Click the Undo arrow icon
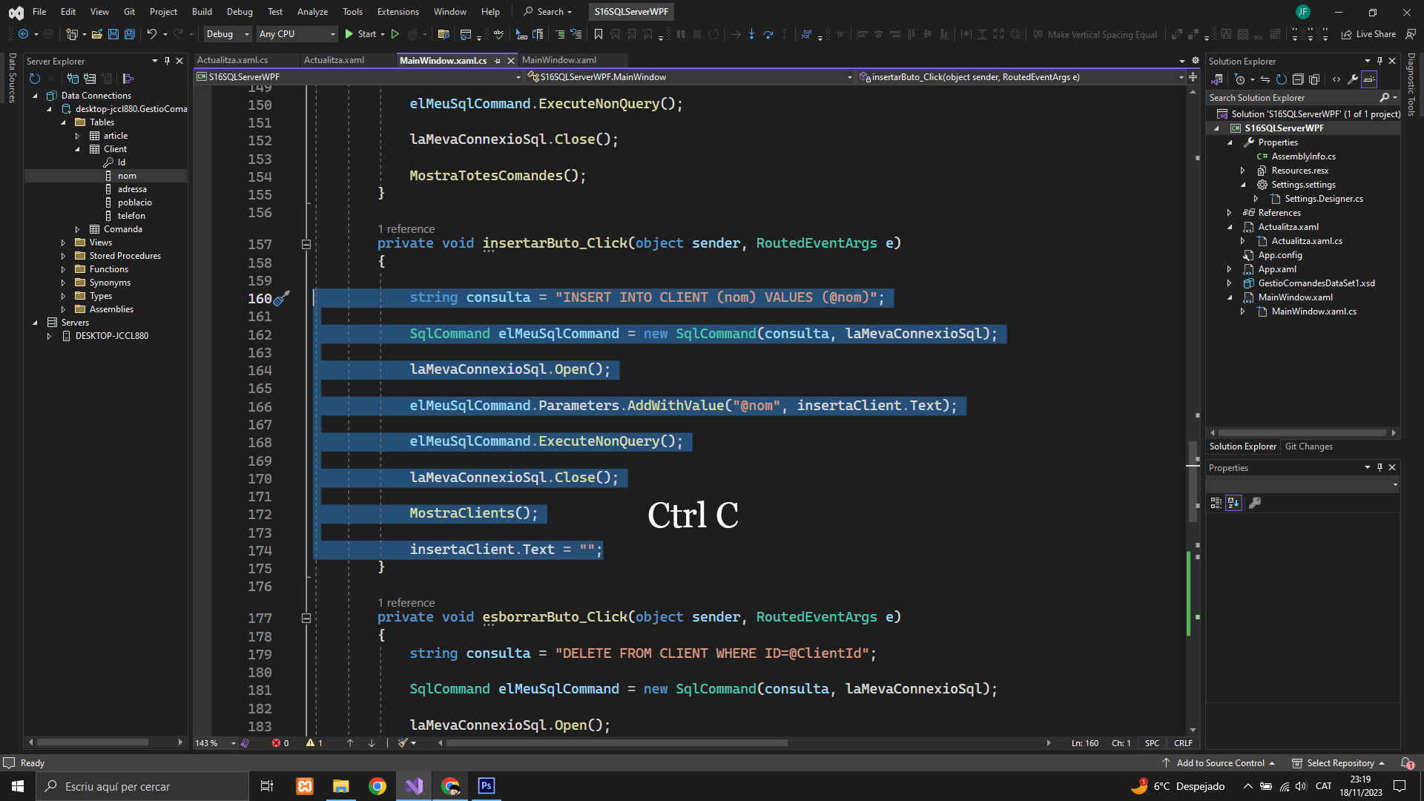Viewport: 1424px width, 801px height. [x=151, y=34]
